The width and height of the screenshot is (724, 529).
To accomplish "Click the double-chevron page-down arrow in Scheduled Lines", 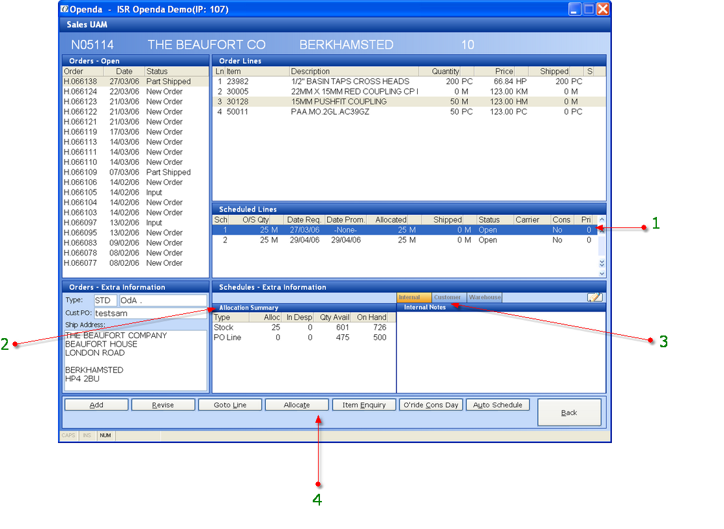I will [x=601, y=264].
